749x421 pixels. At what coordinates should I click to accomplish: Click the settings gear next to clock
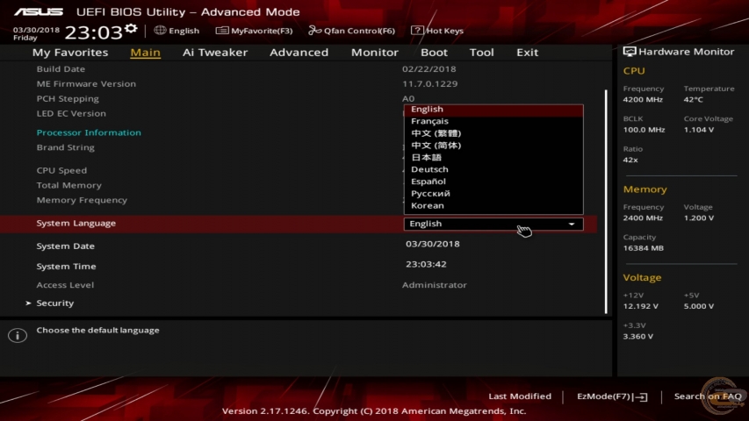click(131, 29)
